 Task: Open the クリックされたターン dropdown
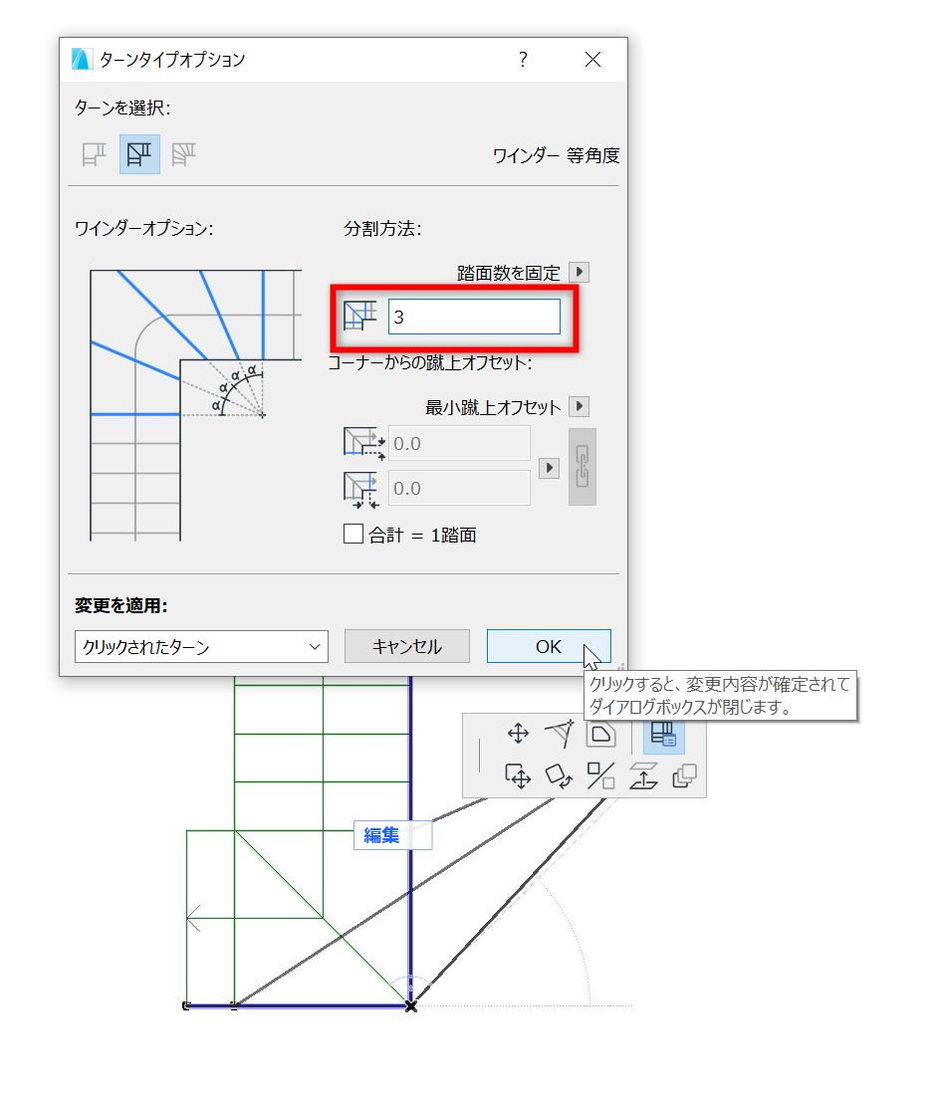click(x=201, y=646)
